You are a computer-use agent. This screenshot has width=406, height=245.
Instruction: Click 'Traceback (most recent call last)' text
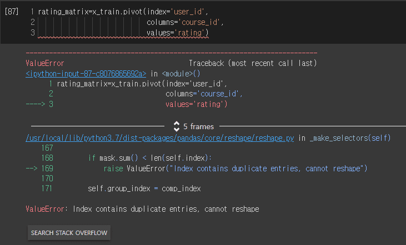253,63
